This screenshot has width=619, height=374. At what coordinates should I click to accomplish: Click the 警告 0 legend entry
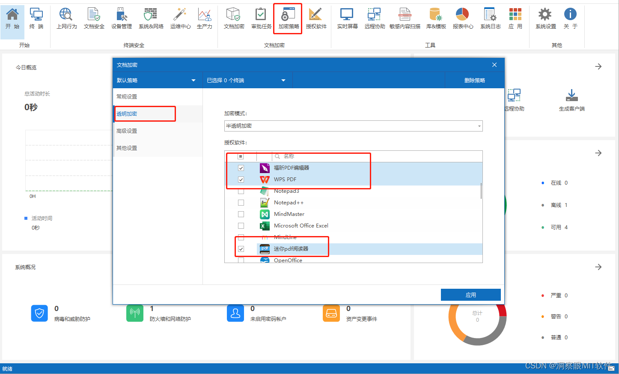click(555, 317)
